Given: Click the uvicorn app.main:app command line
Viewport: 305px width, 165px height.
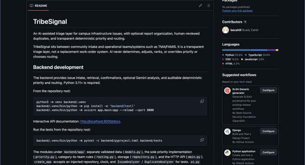Looking at the screenshot, I should click(95, 110).
